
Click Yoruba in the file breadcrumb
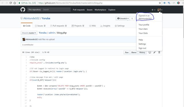click(43, 33)
